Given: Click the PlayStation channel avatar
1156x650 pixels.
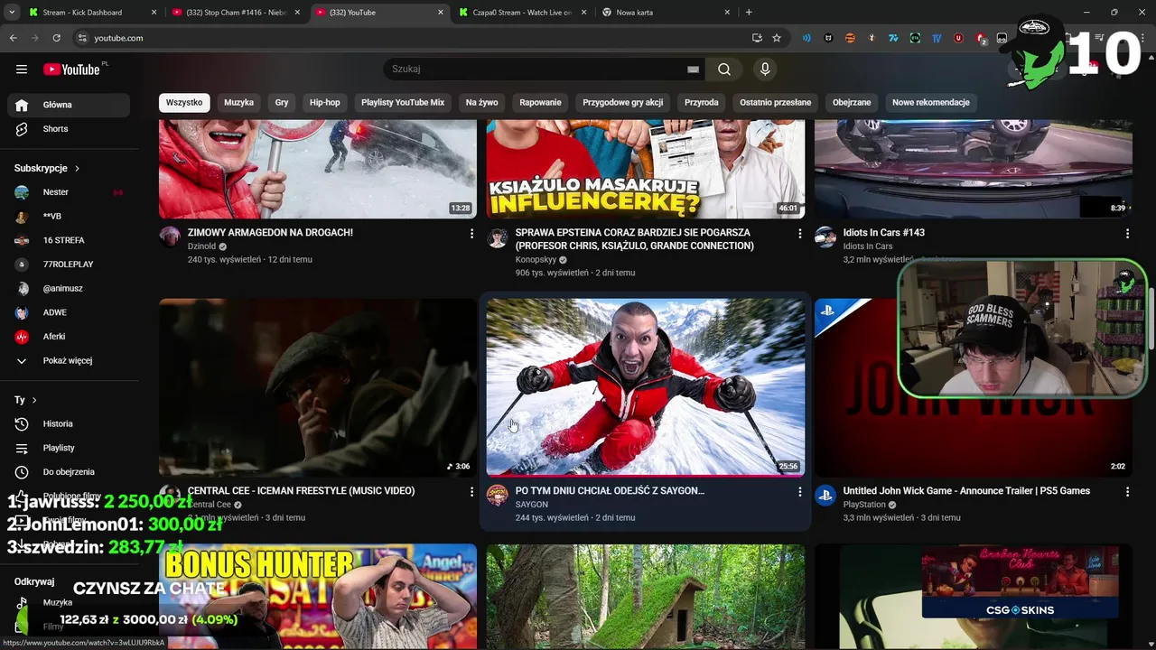Looking at the screenshot, I should [x=825, y=496].
